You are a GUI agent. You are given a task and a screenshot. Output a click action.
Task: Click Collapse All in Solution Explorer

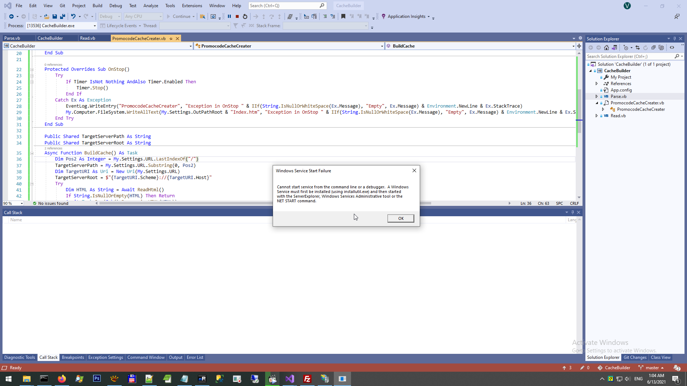[x=653, y=48]
